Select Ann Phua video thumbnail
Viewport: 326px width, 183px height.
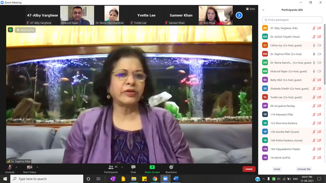[x=216, y=15]
